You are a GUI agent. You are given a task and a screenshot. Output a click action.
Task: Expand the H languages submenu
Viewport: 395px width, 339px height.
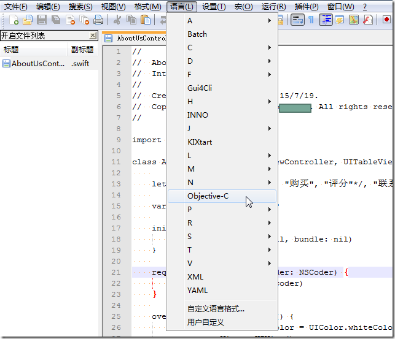point(222,102)
